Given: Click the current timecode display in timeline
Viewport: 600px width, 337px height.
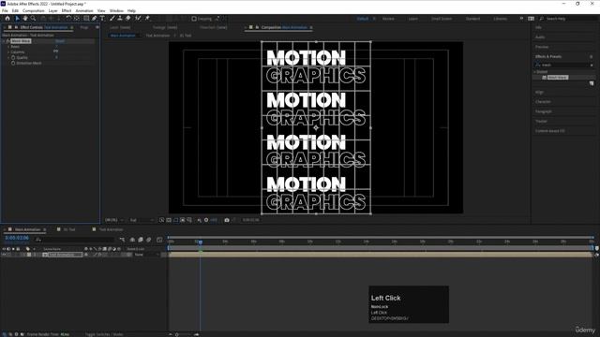Looking at the screenshot, I should pyautogui.click(x=17, y=238).
